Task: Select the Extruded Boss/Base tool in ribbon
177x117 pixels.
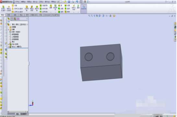Action: [3, 8]
